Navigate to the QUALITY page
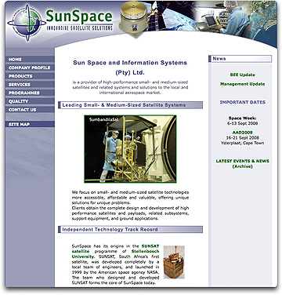This screenshot has width=282, height=295. 30,101
